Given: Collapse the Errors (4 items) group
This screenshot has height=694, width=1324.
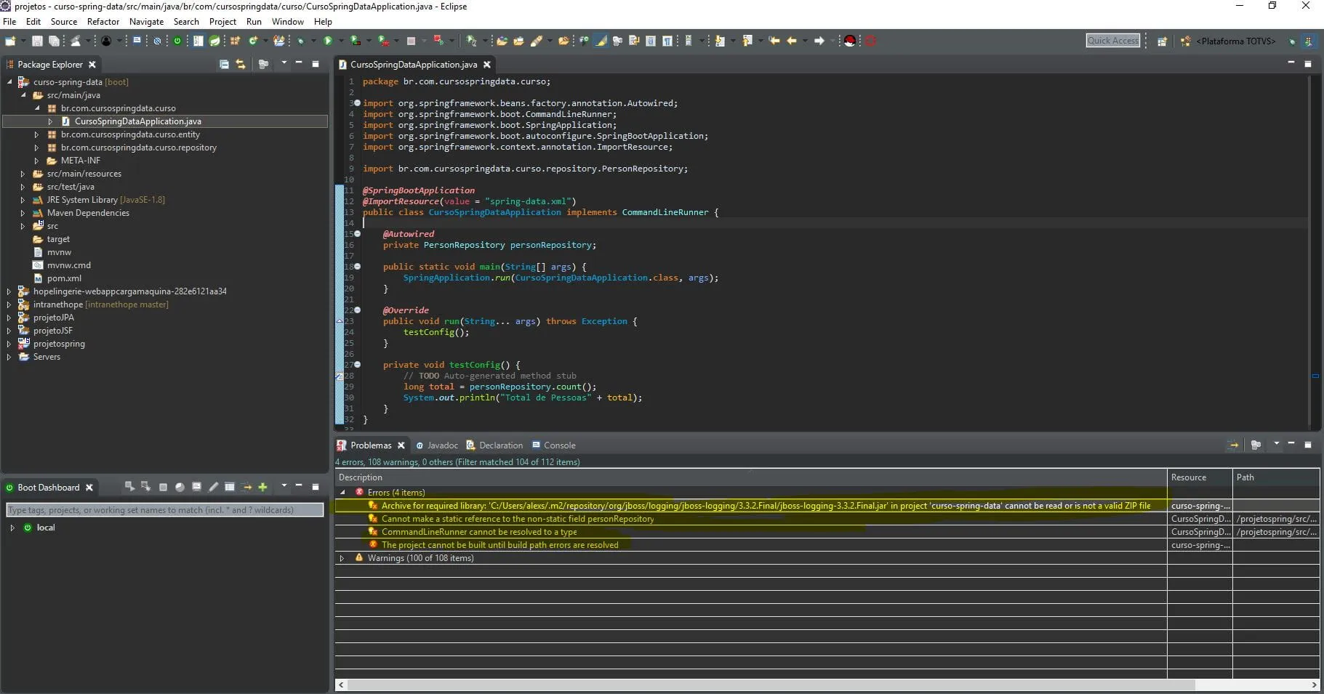Looking at the screenshot, I should point(342,493).
